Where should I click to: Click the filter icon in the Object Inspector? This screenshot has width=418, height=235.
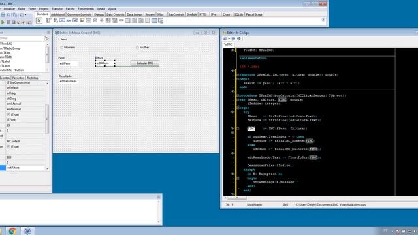46,39
